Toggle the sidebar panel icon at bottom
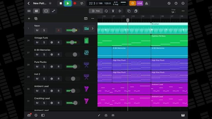The width and height of the screenshot is (212, 119). coord(43,115)
